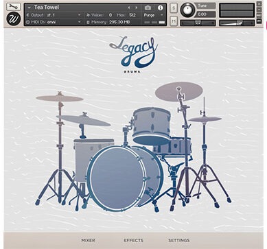Image resolution: width=267 pixels, height=249 pixels.
Task: Solo the instrument with the S button
Action: pyautogui.click(x=174, y=8)
